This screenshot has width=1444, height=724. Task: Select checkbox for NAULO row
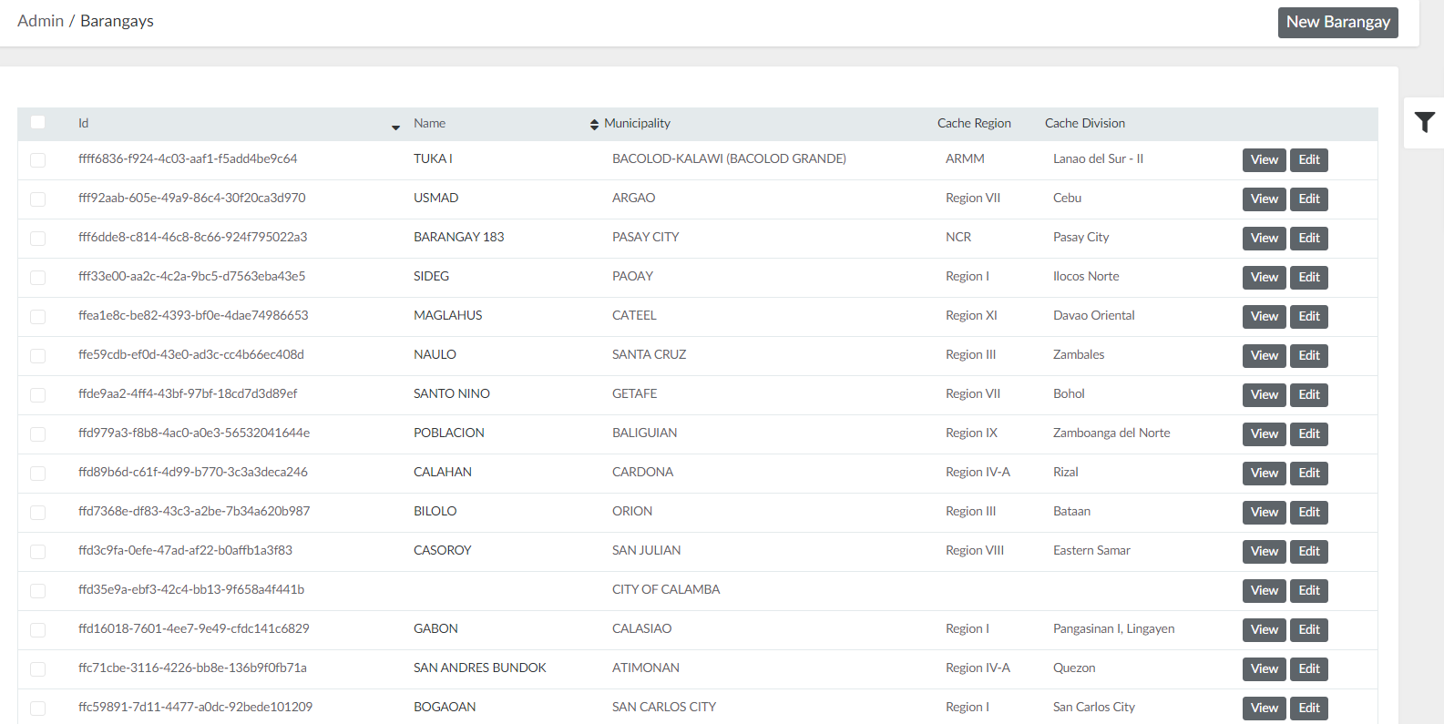click(x=37, y=356)
